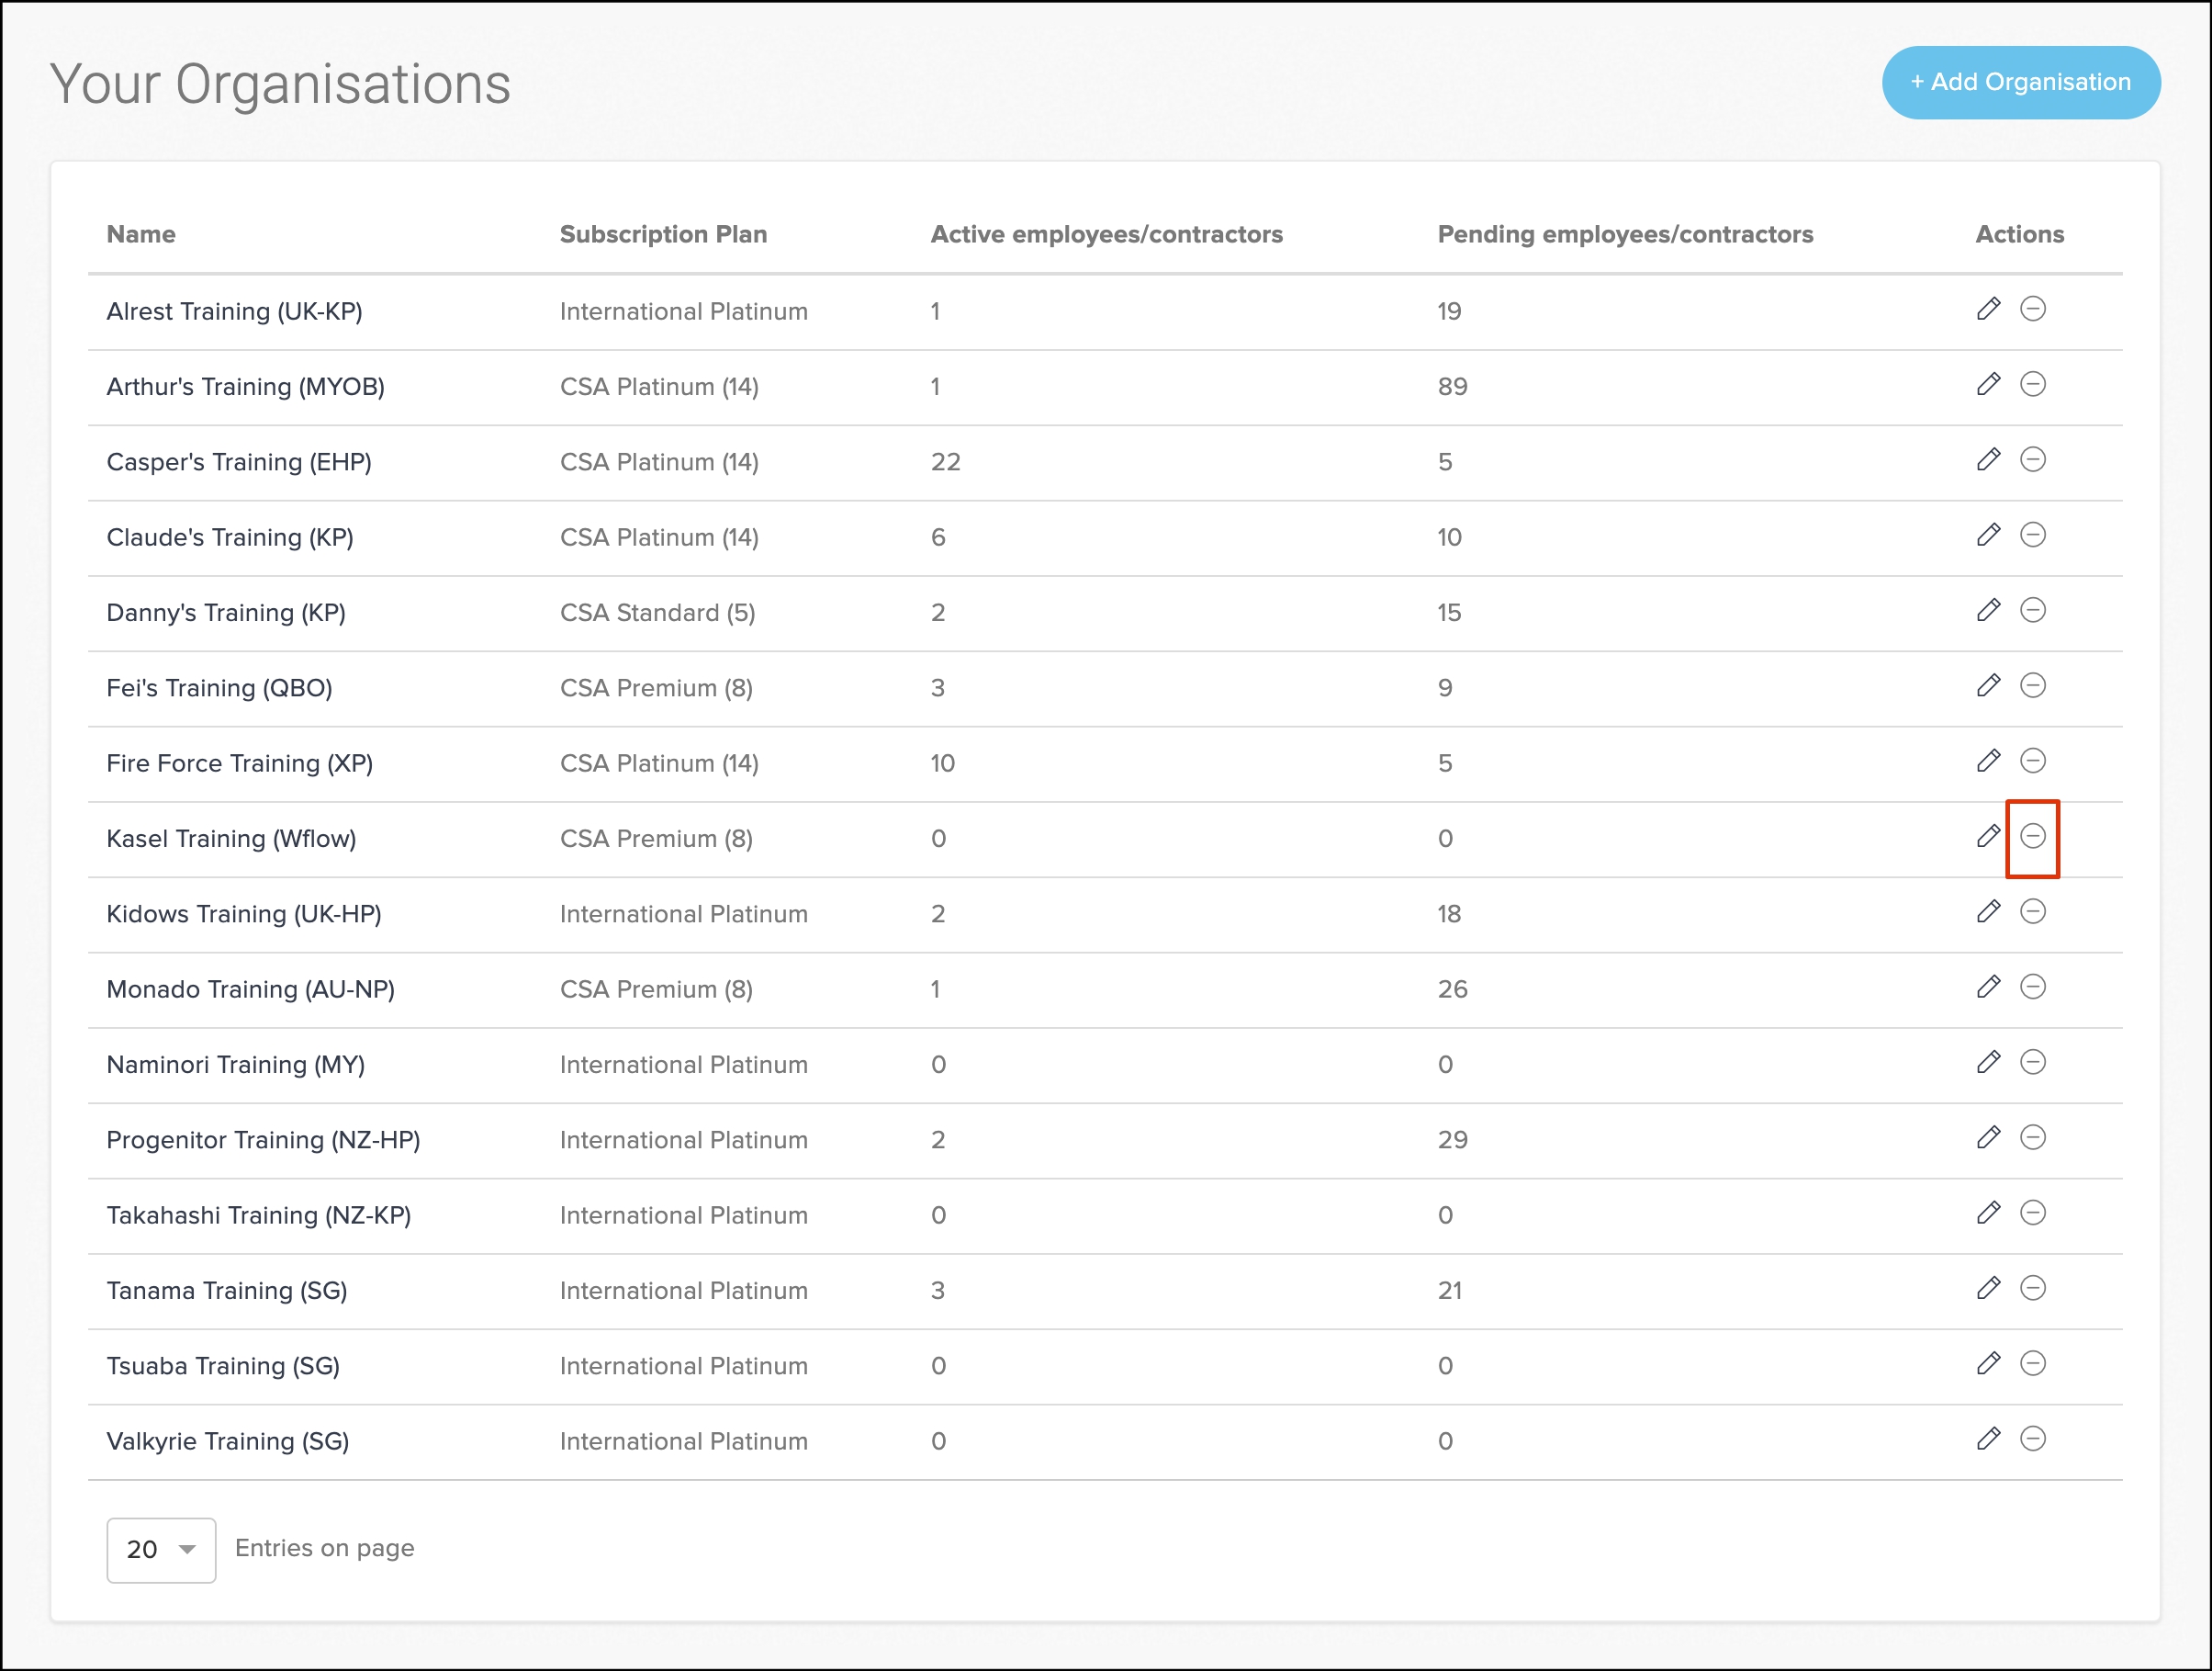This screenshot has height=1671, width=2212.
Task: Edit Tanama Training (SG) with pencil icon
Action: (x=1988, y=1289)
